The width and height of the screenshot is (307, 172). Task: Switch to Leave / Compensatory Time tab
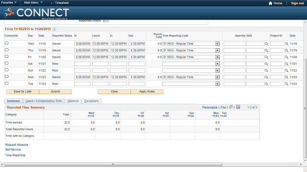pyautogui.click(x=44, y=101)
